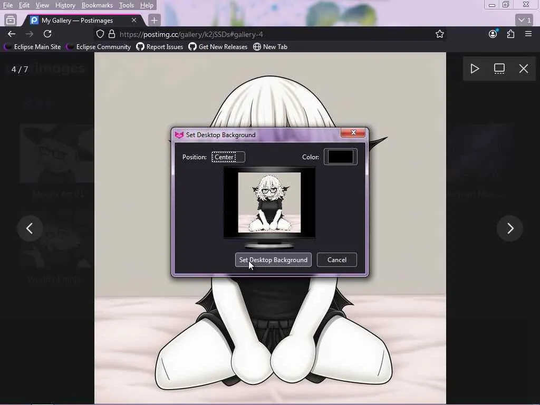Go forward to next page
The height and width of the screenshot is (405, 540).
[x=30, y=34]
